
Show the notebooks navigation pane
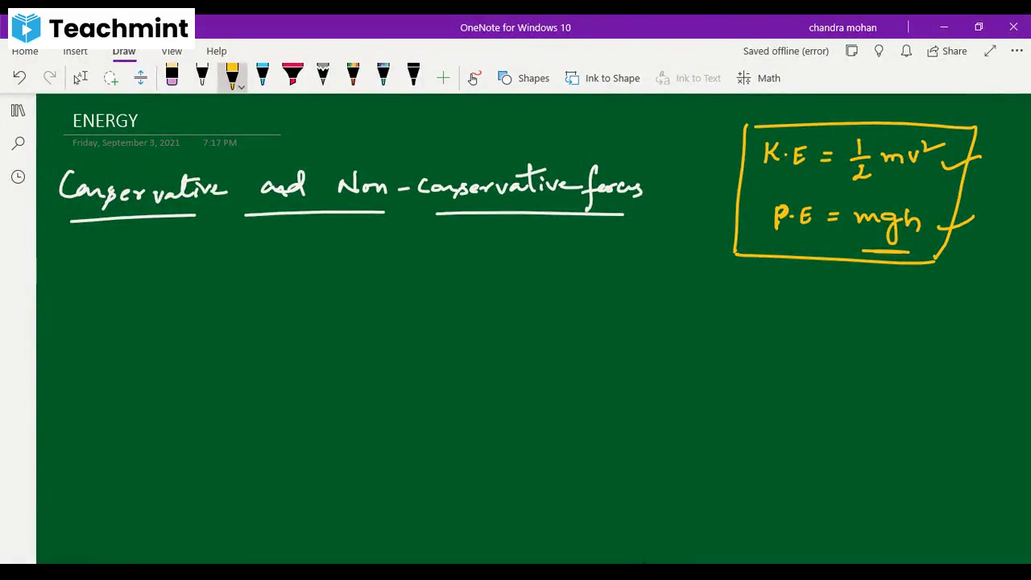pyautogui.click(x=18, y=110)
